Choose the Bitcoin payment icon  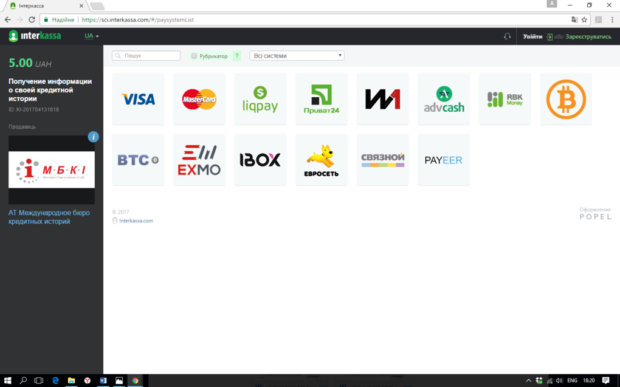tap(565, 99)
